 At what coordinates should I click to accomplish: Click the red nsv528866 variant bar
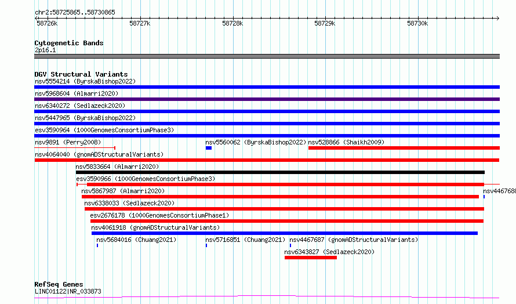[404, 148]
